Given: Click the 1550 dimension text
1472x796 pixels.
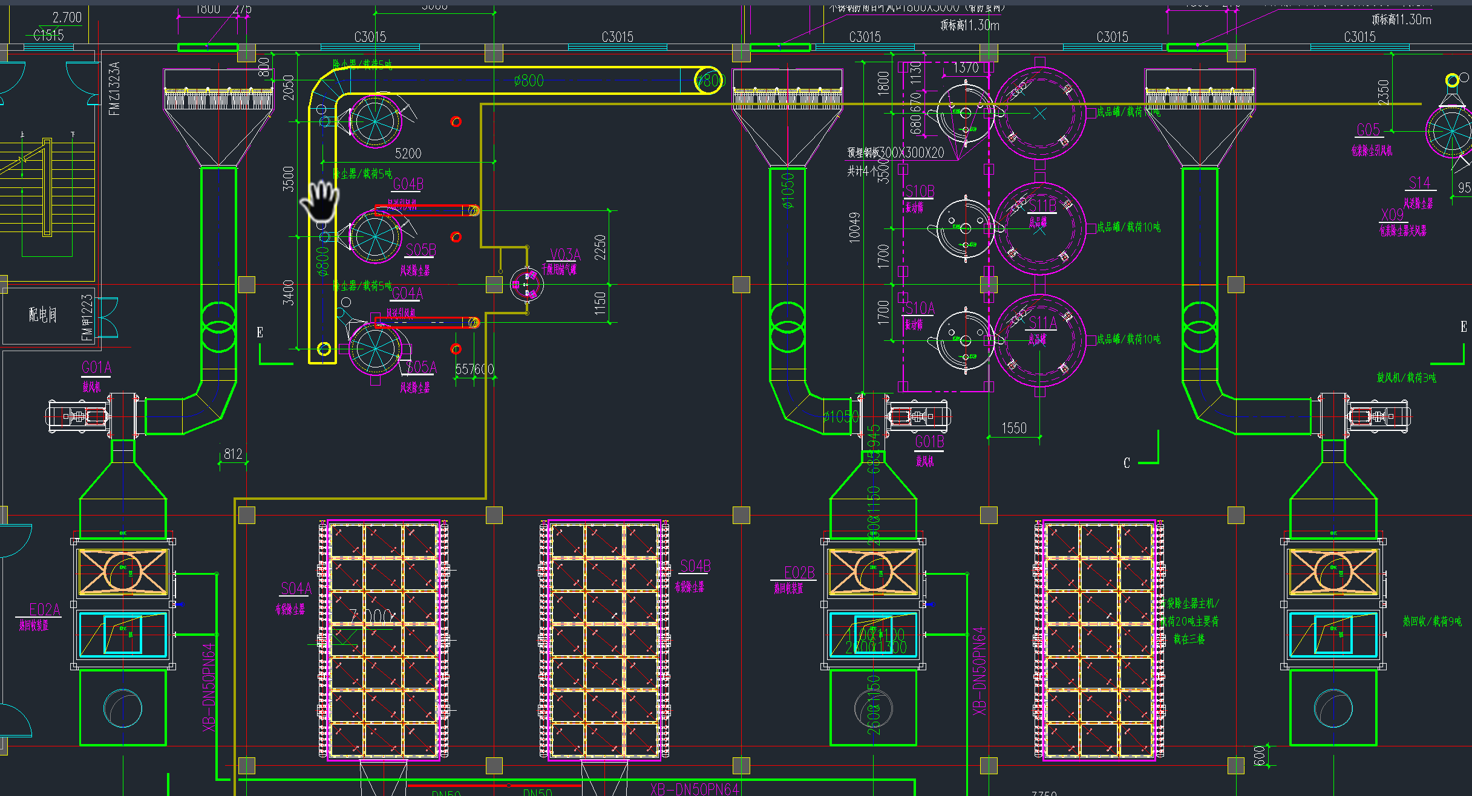Looking at the screenshot, I should (x=1014, y=429).
